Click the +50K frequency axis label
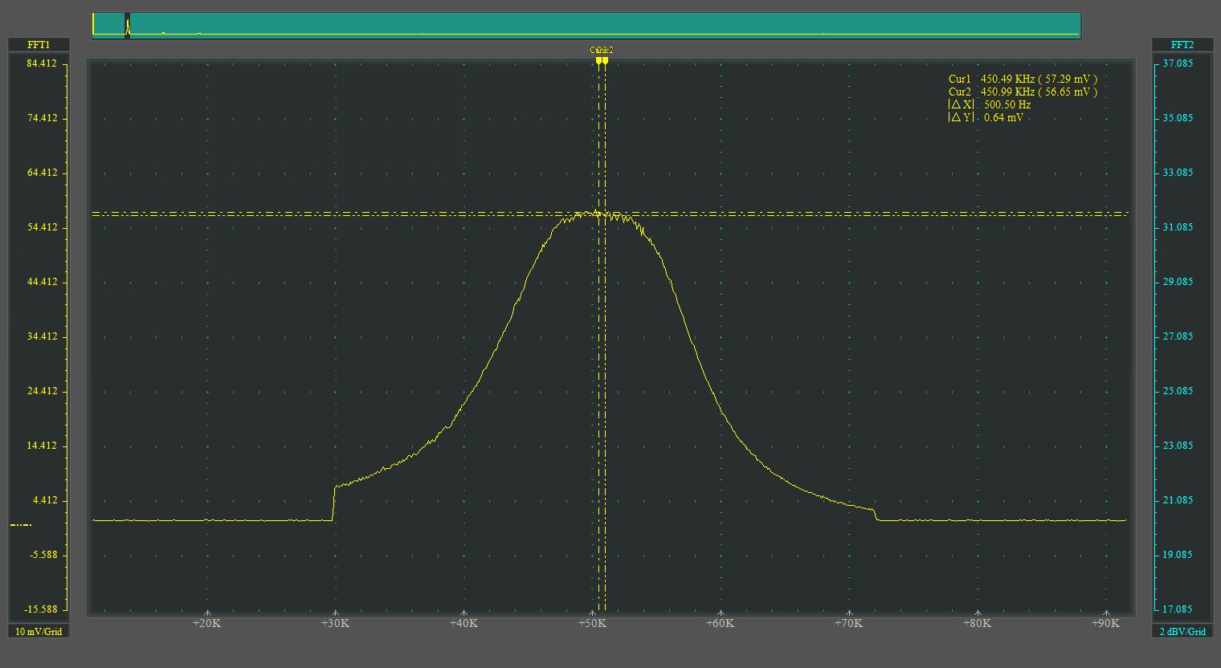This screenshot has height=668, width=1221. (592, 623)
